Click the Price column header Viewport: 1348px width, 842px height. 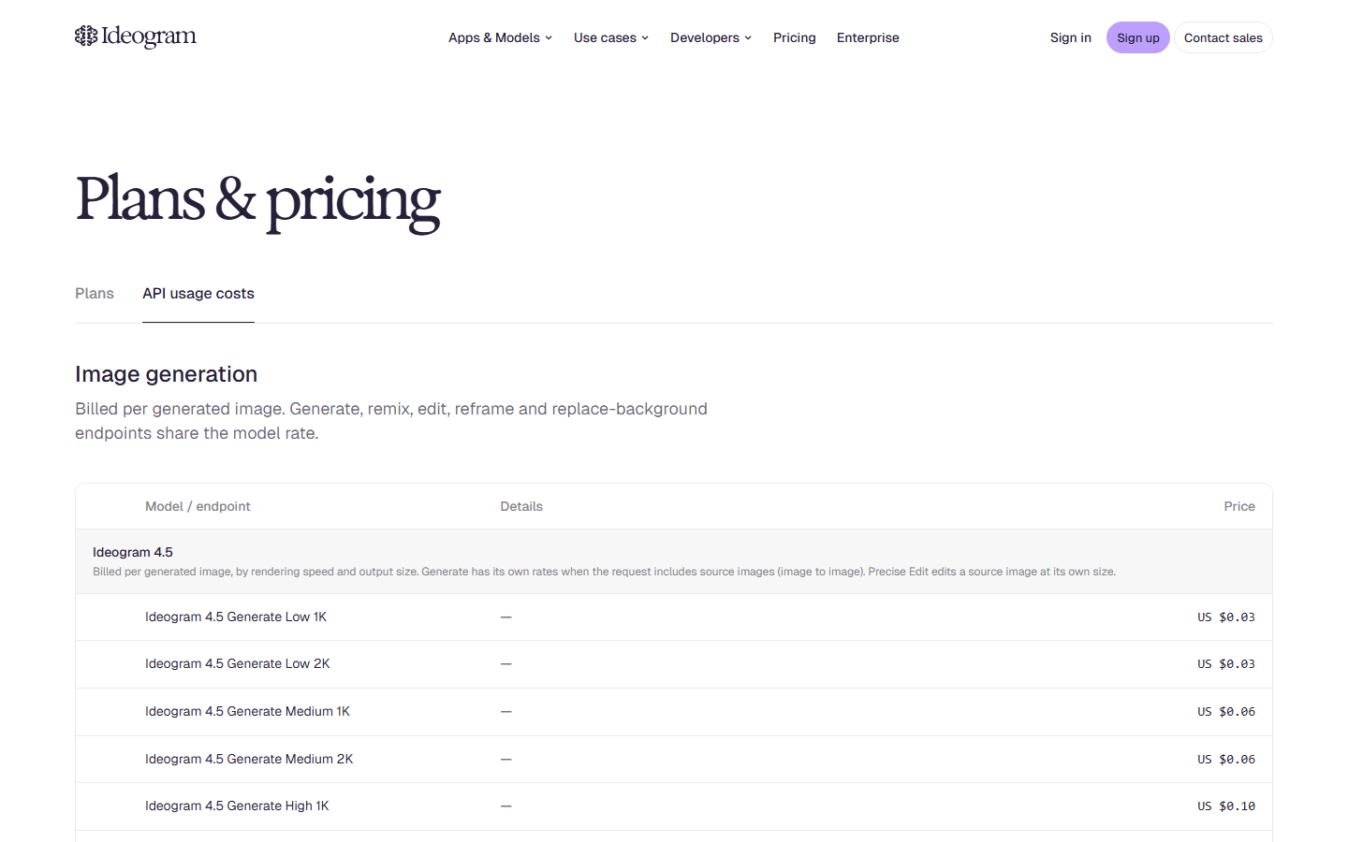(x=1239, y=506)
